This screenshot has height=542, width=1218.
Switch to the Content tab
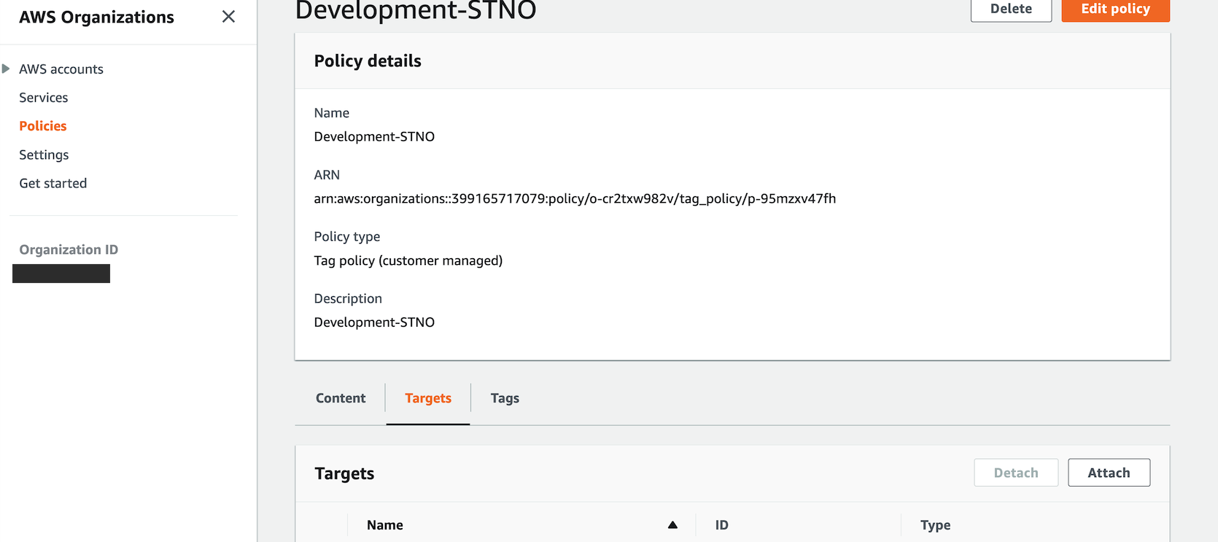(x=341, y=398)
